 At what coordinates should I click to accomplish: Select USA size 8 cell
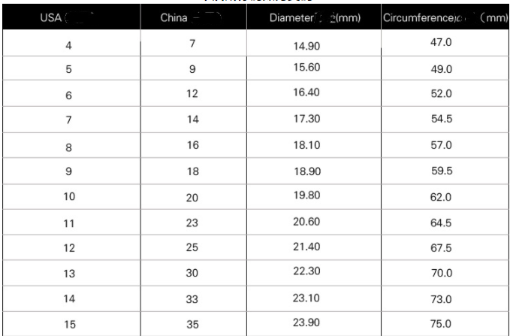[69, 147]
